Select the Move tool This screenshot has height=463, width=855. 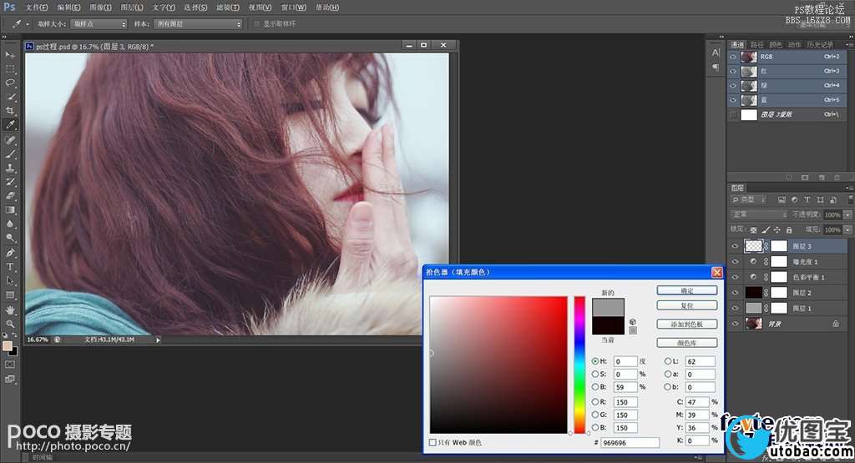click(10, 55)
